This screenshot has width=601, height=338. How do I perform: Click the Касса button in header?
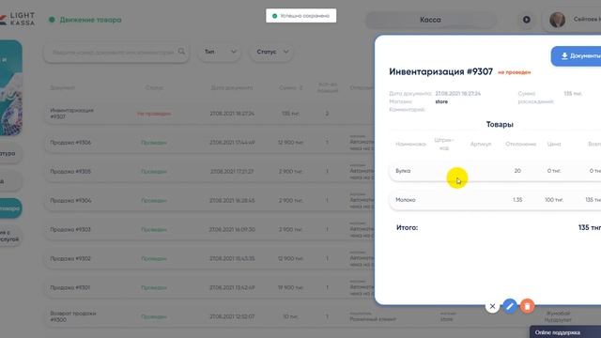(x=430, y=20)
